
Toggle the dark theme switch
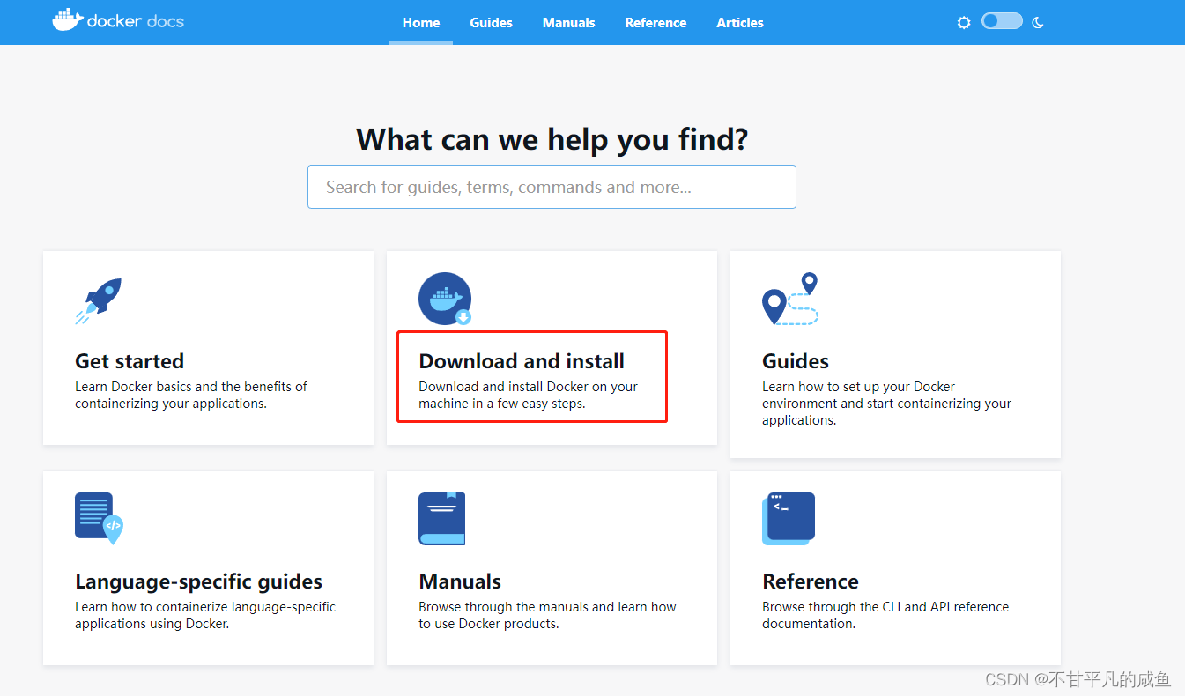click(x=1002, y=21)
